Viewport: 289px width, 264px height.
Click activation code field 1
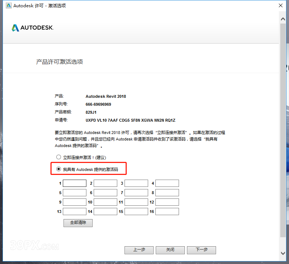pos(74,183)
